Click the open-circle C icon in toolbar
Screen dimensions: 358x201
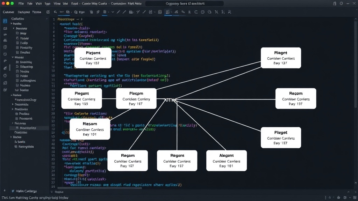pyautogui.click(x=196, y=12)
